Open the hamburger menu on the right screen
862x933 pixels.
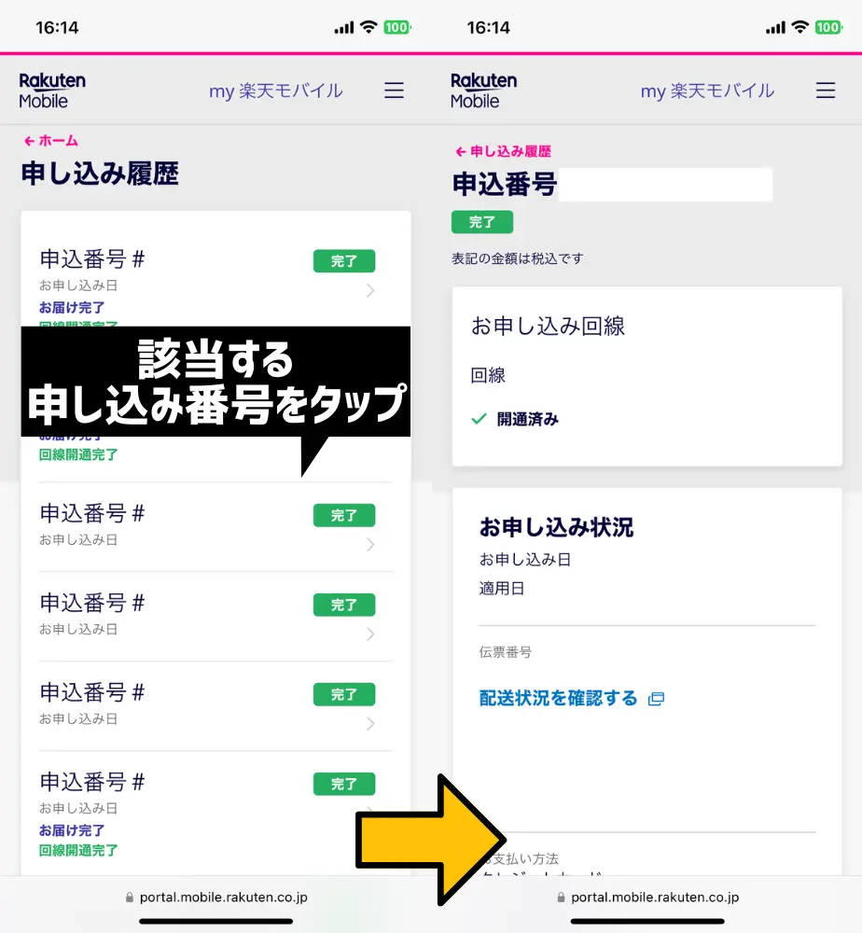[x=826, y=90]
